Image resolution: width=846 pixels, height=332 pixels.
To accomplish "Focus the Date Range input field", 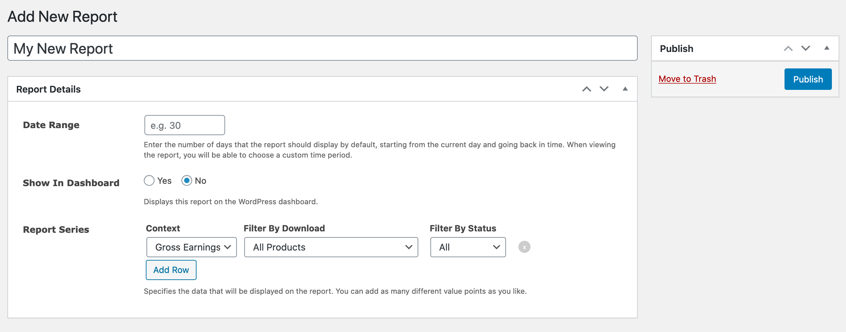I will coord(184,125).
